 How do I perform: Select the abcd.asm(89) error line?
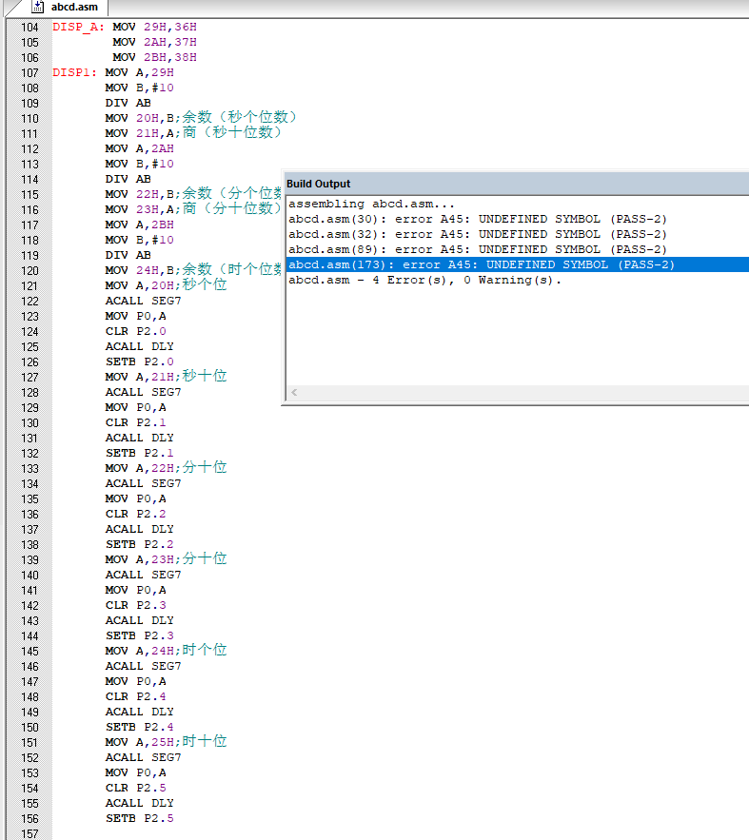coord(478,249)
